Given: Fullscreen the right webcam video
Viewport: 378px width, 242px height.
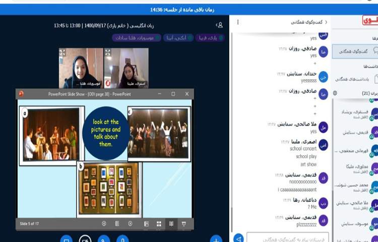Looking at the screenshot, I should click(x=108, y=52).
